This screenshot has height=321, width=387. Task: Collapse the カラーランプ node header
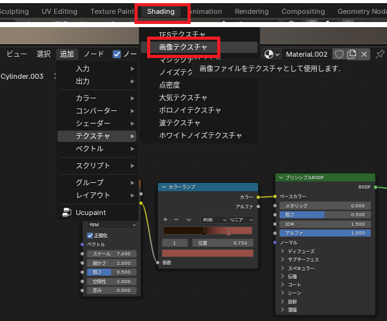click(x=164, y=187)
